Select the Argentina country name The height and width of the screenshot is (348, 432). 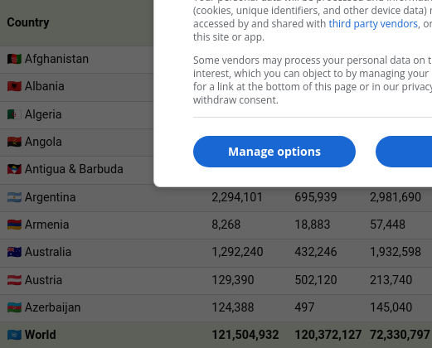(x=50, y=197)
